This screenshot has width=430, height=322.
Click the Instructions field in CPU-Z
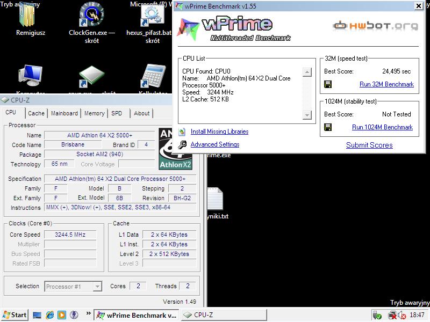point(120,207)
